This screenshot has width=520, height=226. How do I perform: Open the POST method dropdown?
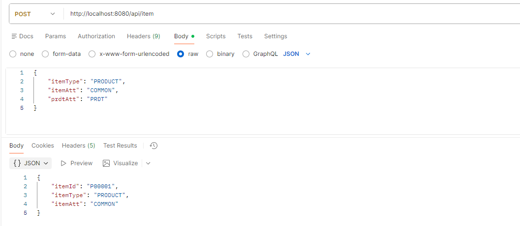[35, 14]
